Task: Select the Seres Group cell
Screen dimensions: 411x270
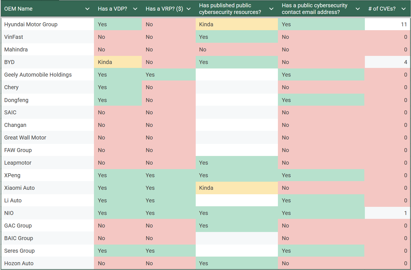Action: coord(48,251)
